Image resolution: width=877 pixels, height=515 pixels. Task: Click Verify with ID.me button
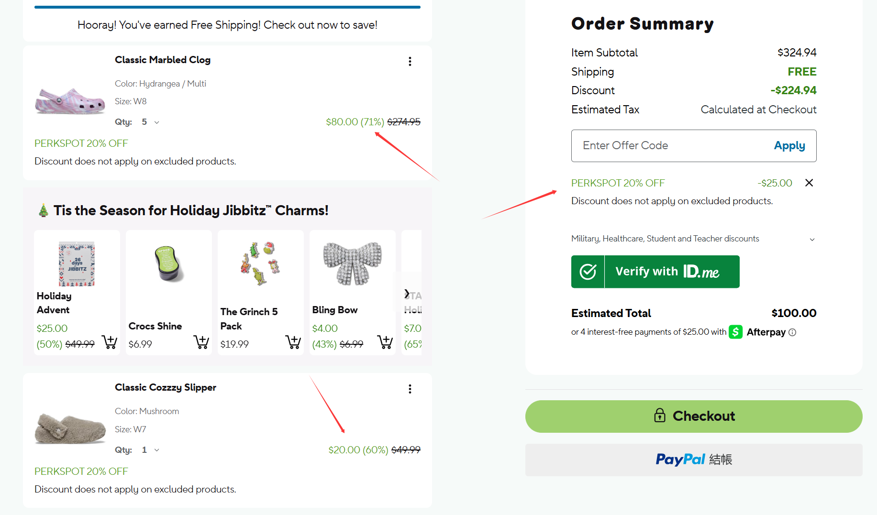[655, 272]
